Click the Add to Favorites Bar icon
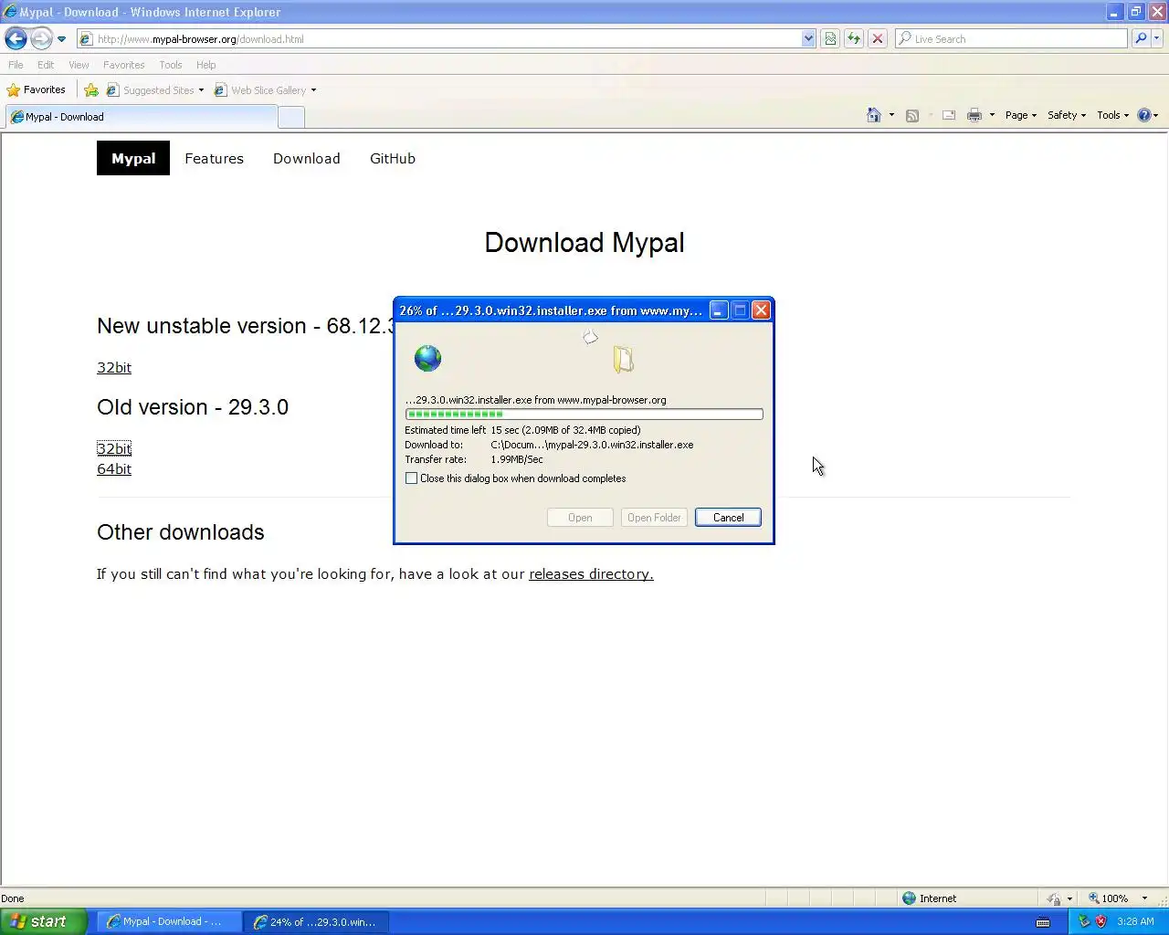This screenshot has height=935, width=1169. (x=91, y=89)
